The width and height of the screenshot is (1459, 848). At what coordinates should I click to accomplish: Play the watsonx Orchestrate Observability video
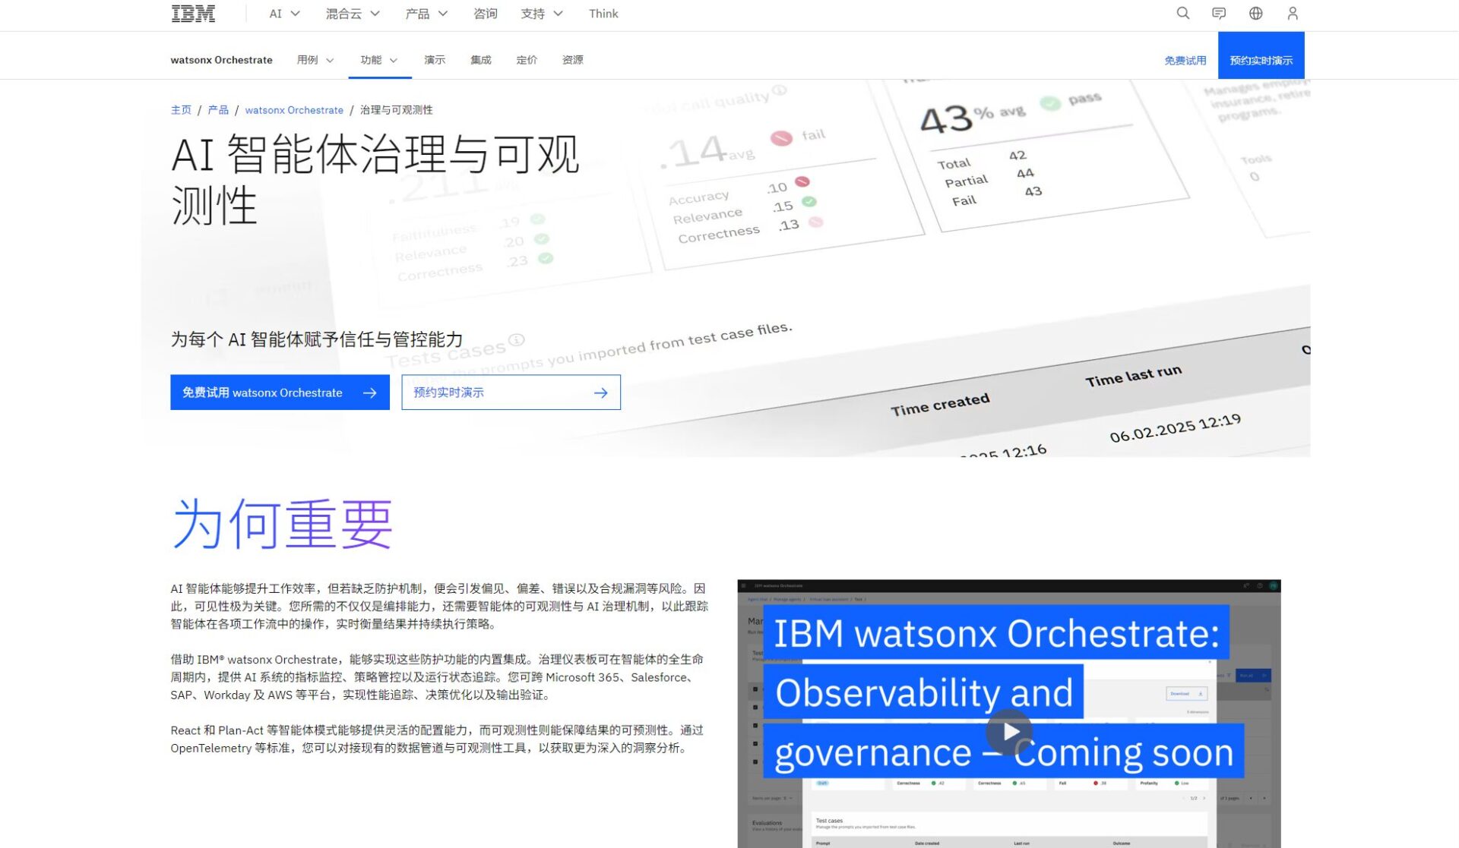tap(1009, 731)
